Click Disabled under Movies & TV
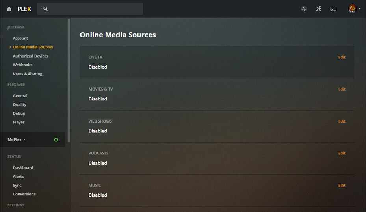Viewport: 366px width, 212px height. coord(98,99)
